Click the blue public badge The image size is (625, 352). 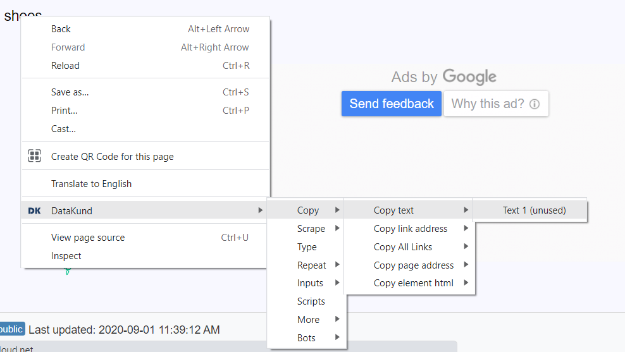pyautogui.click(x=11, y=329)
